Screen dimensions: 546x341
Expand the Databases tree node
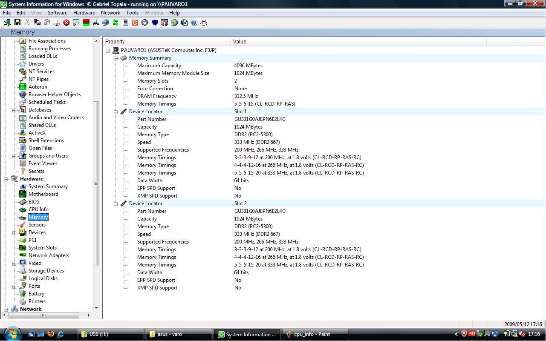coord(14,110)
